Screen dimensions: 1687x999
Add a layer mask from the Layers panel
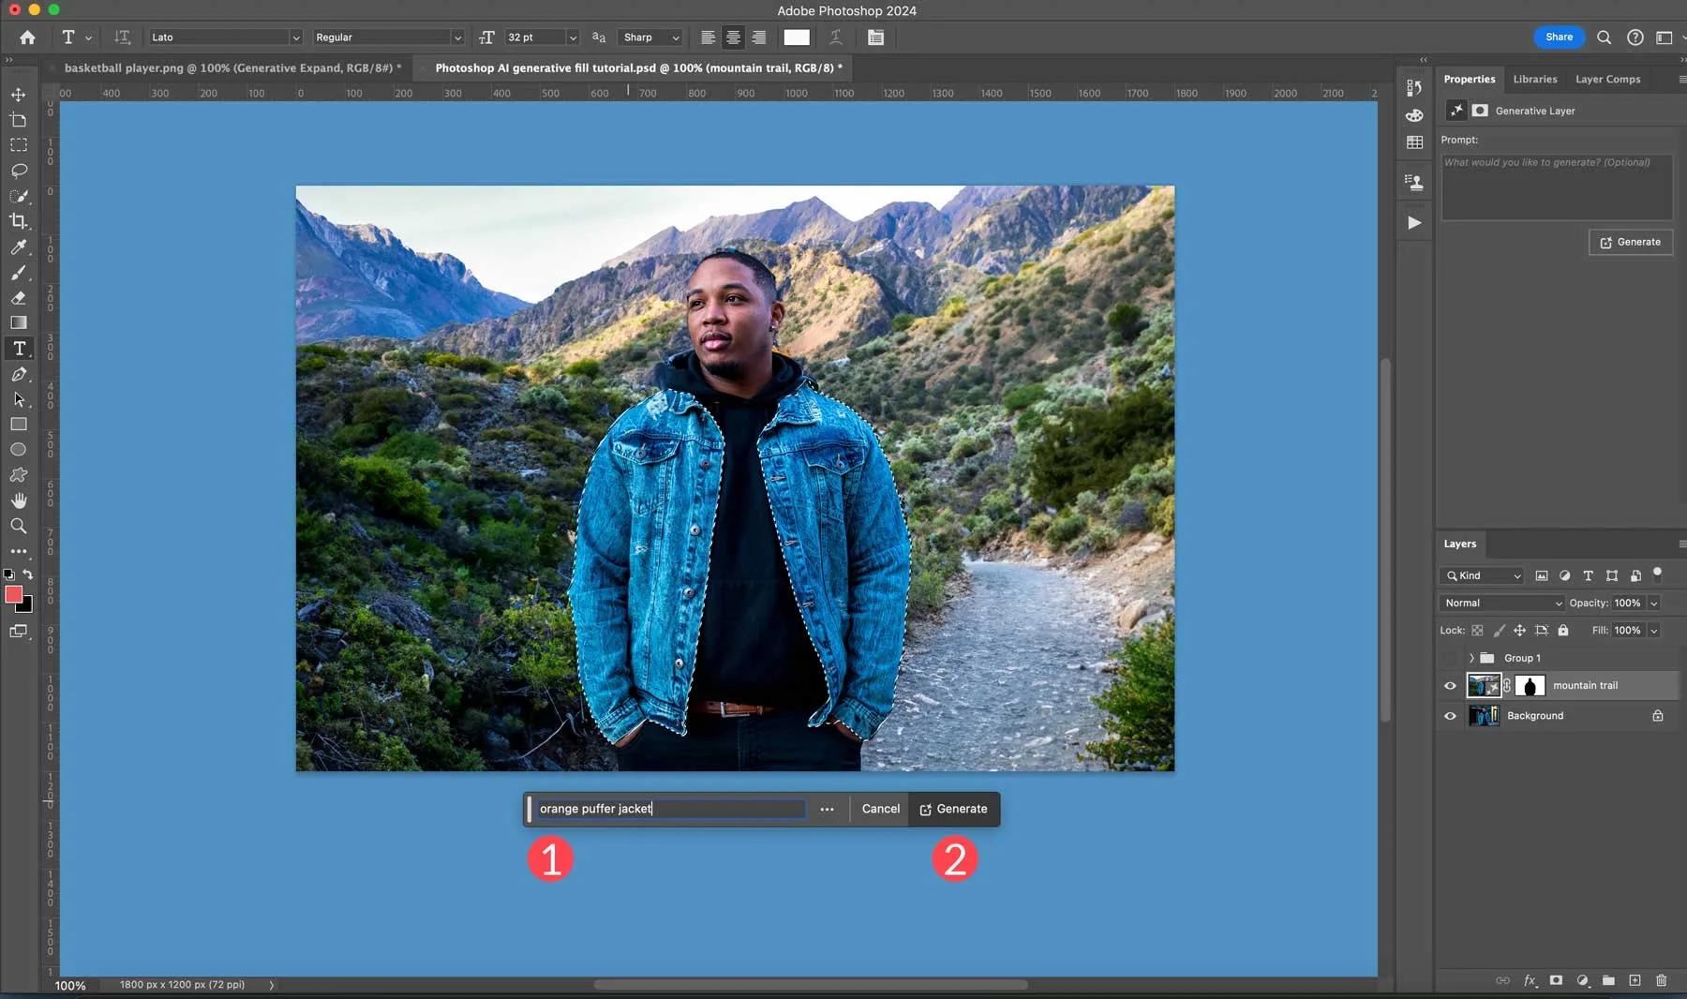[x=1556, y=980]
